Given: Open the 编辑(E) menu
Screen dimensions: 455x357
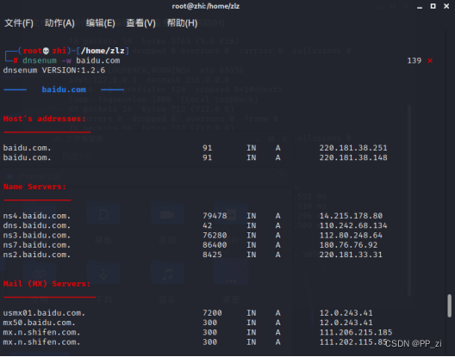Looking at the screenshot, I should click(101, 23).
